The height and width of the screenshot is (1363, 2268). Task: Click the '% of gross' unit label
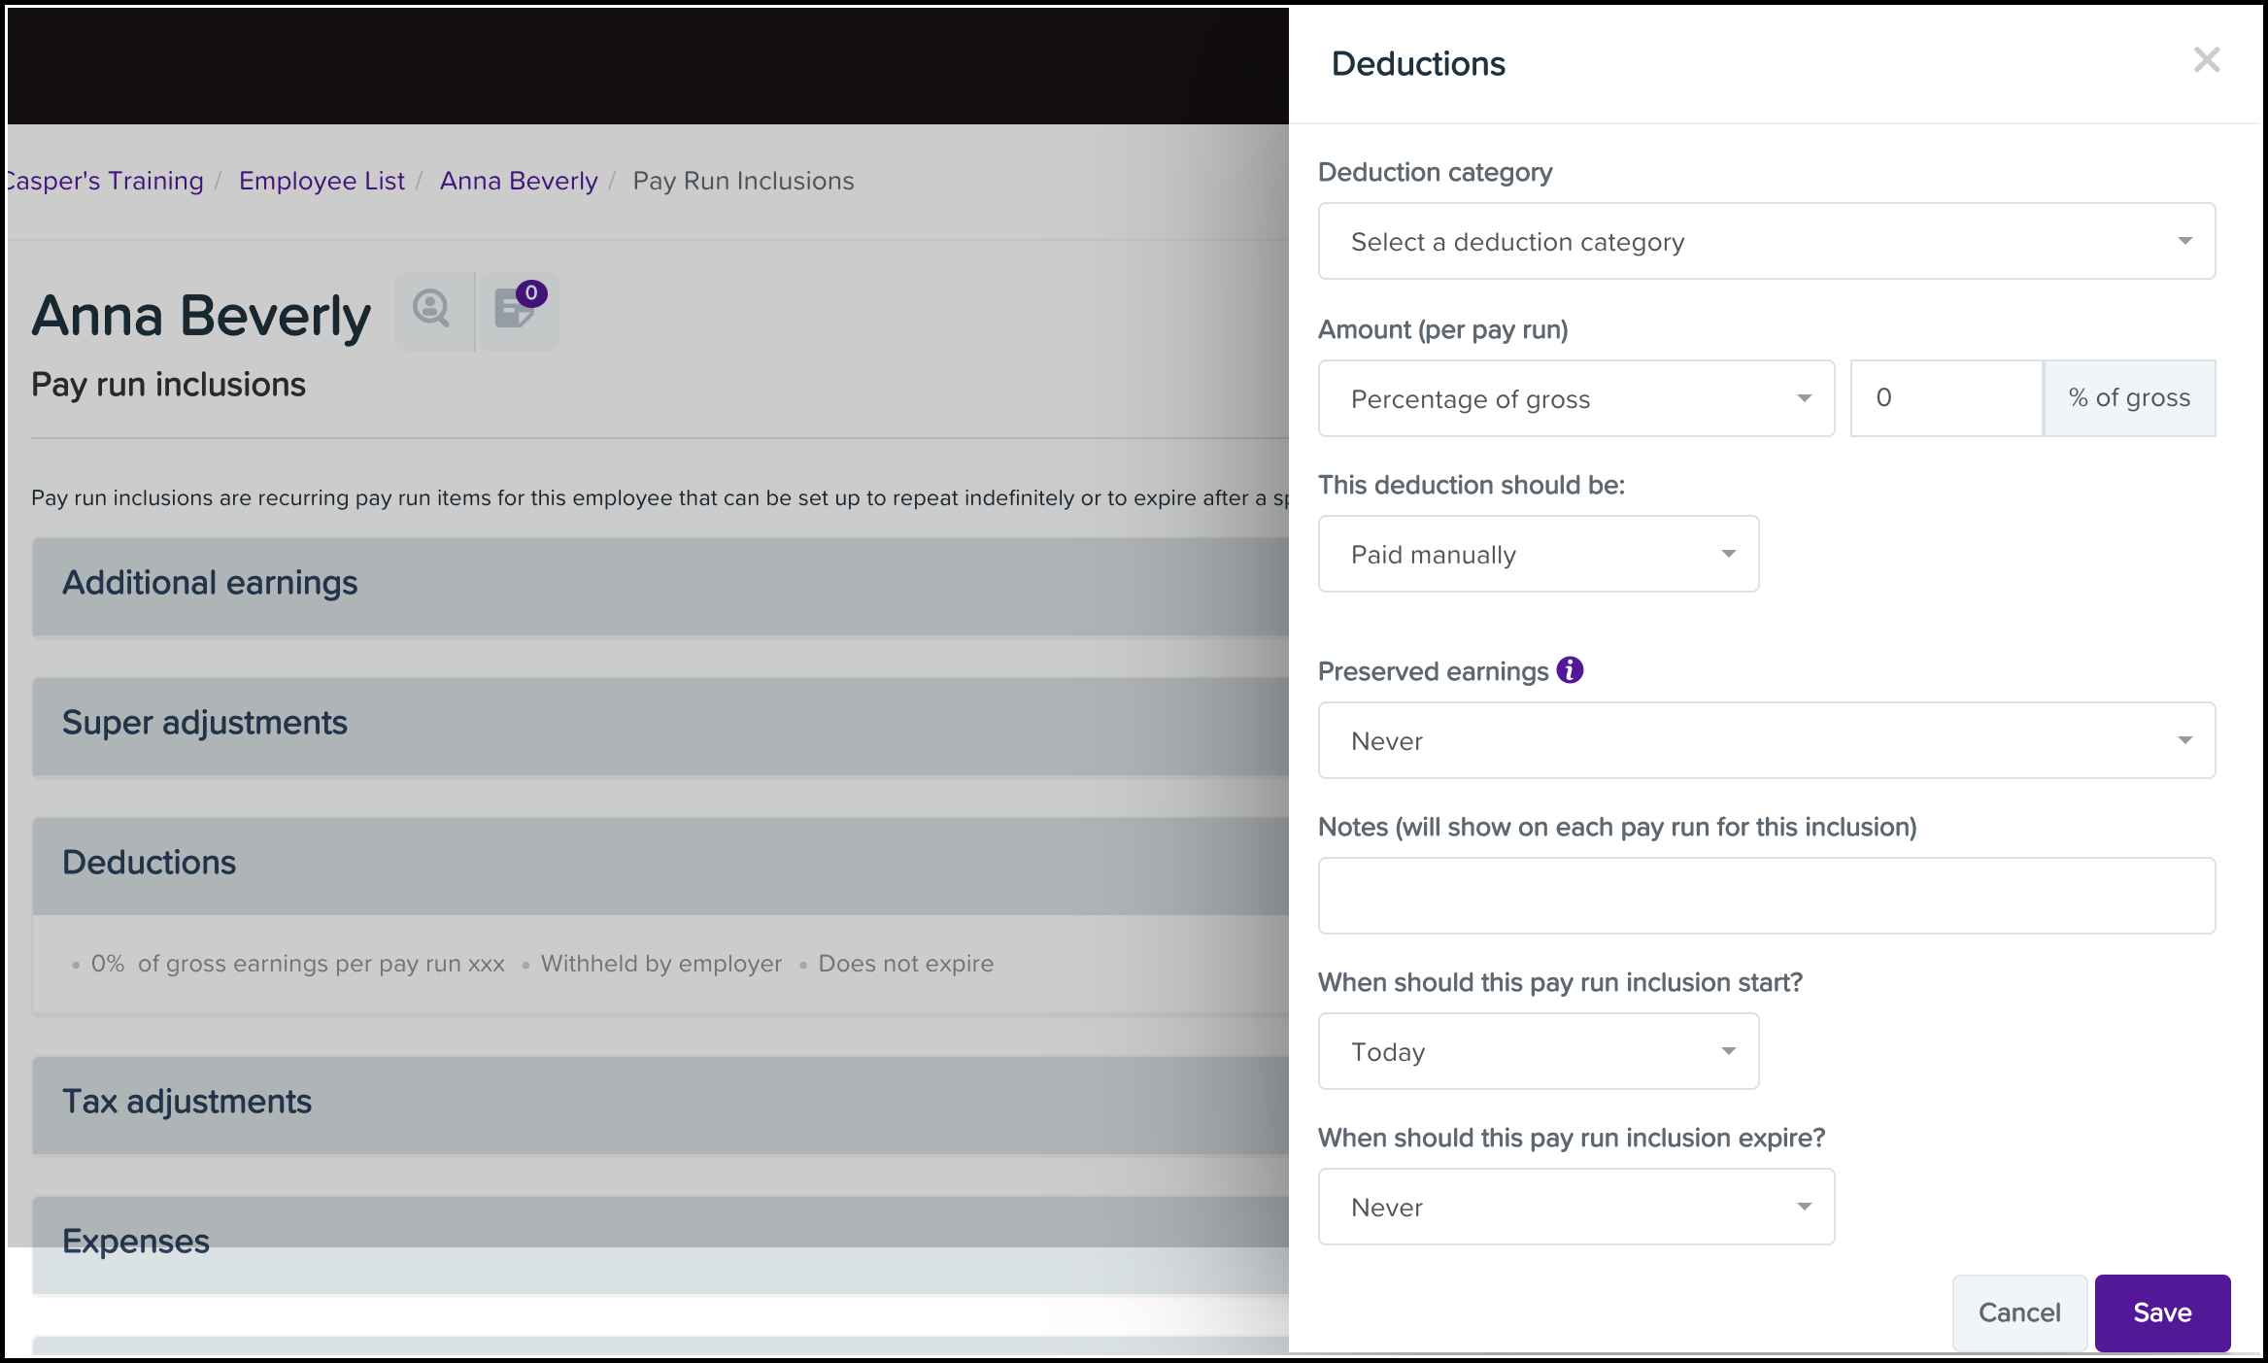pos(2129,398)
